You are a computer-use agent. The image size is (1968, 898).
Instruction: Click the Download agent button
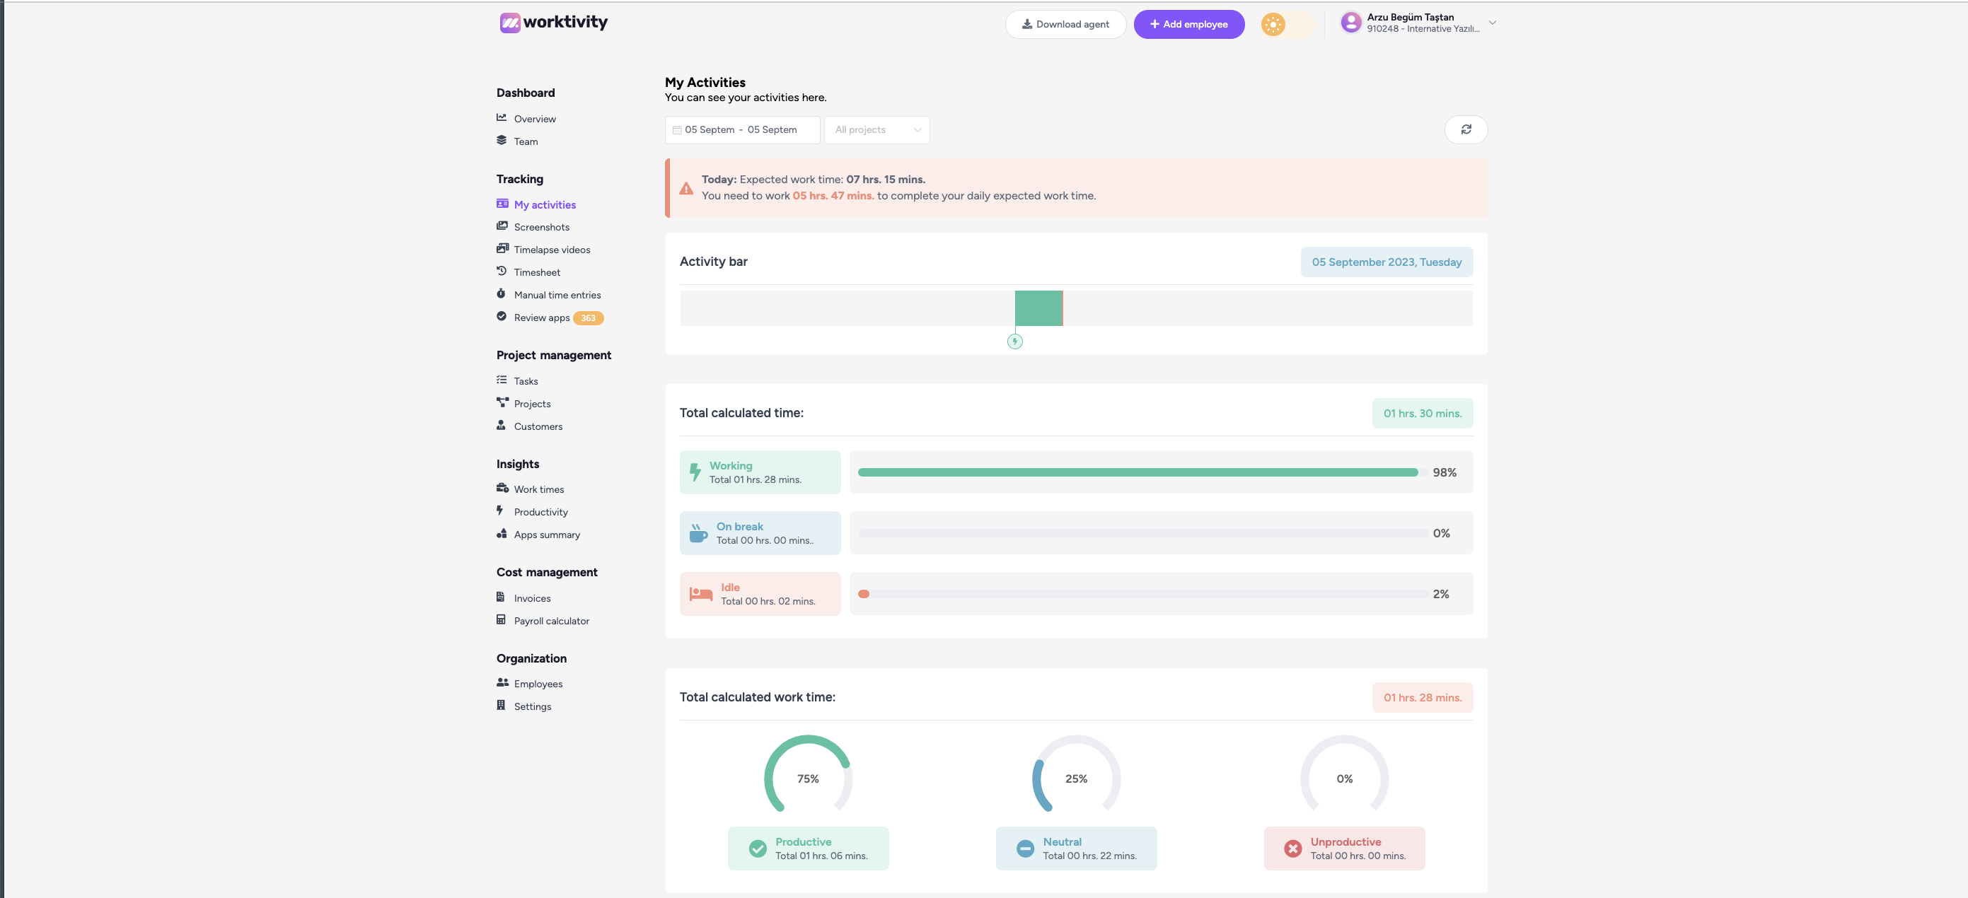click(x=1065, y=25)
